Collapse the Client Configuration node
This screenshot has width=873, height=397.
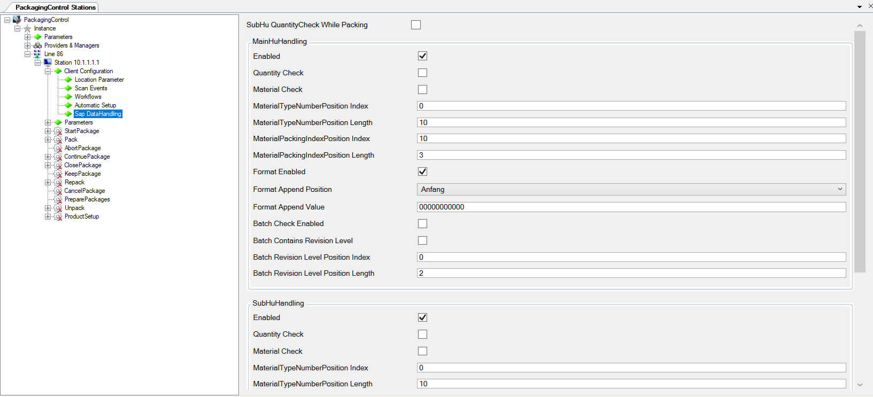48,71
